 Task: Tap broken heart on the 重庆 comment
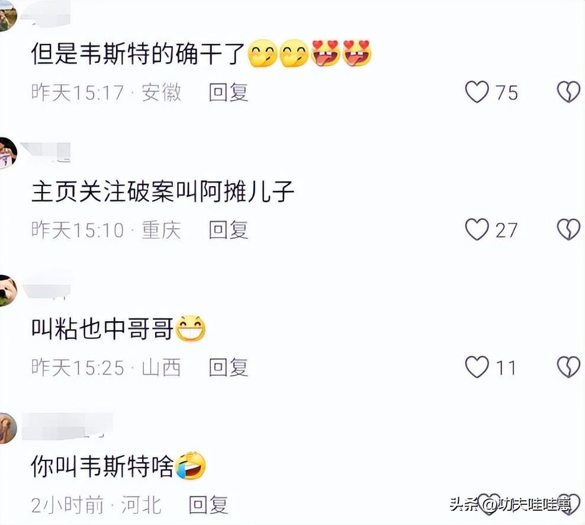pyautogui.click(x=568, y=229)
